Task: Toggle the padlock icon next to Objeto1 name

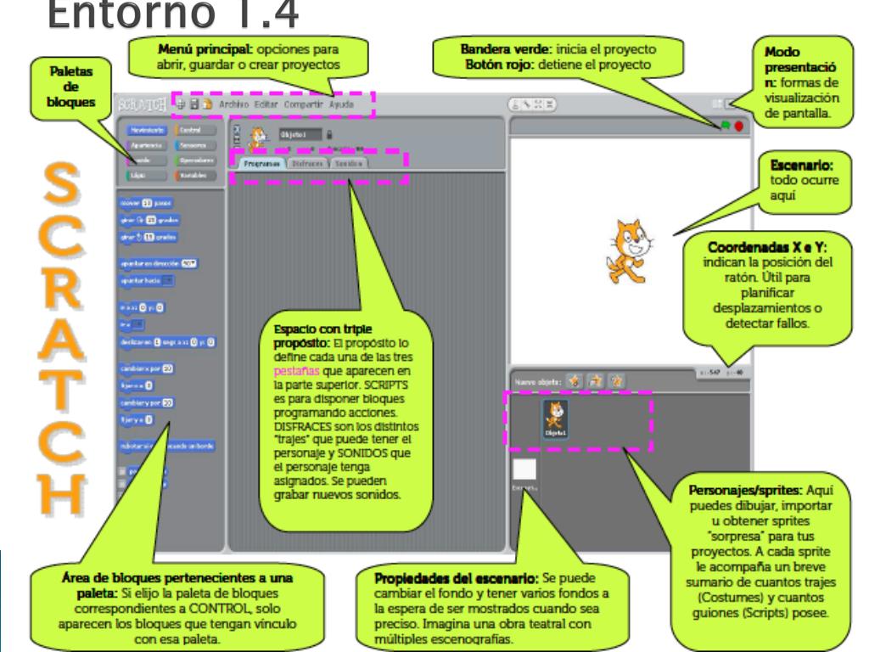Action: pos(329,135)
